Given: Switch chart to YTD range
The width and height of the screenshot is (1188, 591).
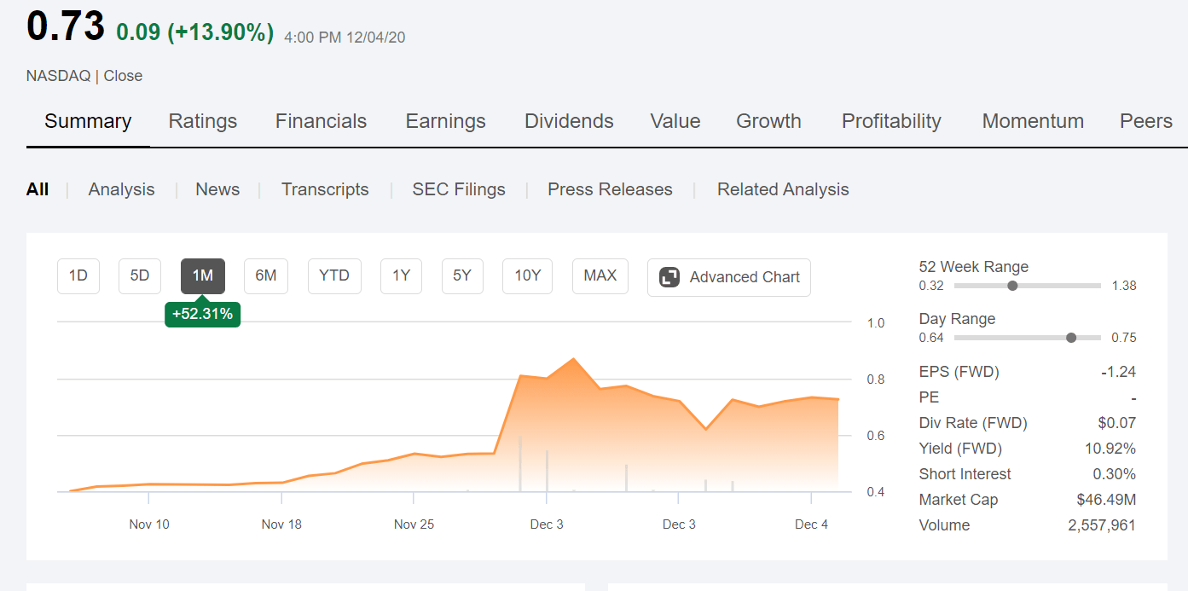Looking at the screenshot, I should pyautogui.click(x=334, y=276).
